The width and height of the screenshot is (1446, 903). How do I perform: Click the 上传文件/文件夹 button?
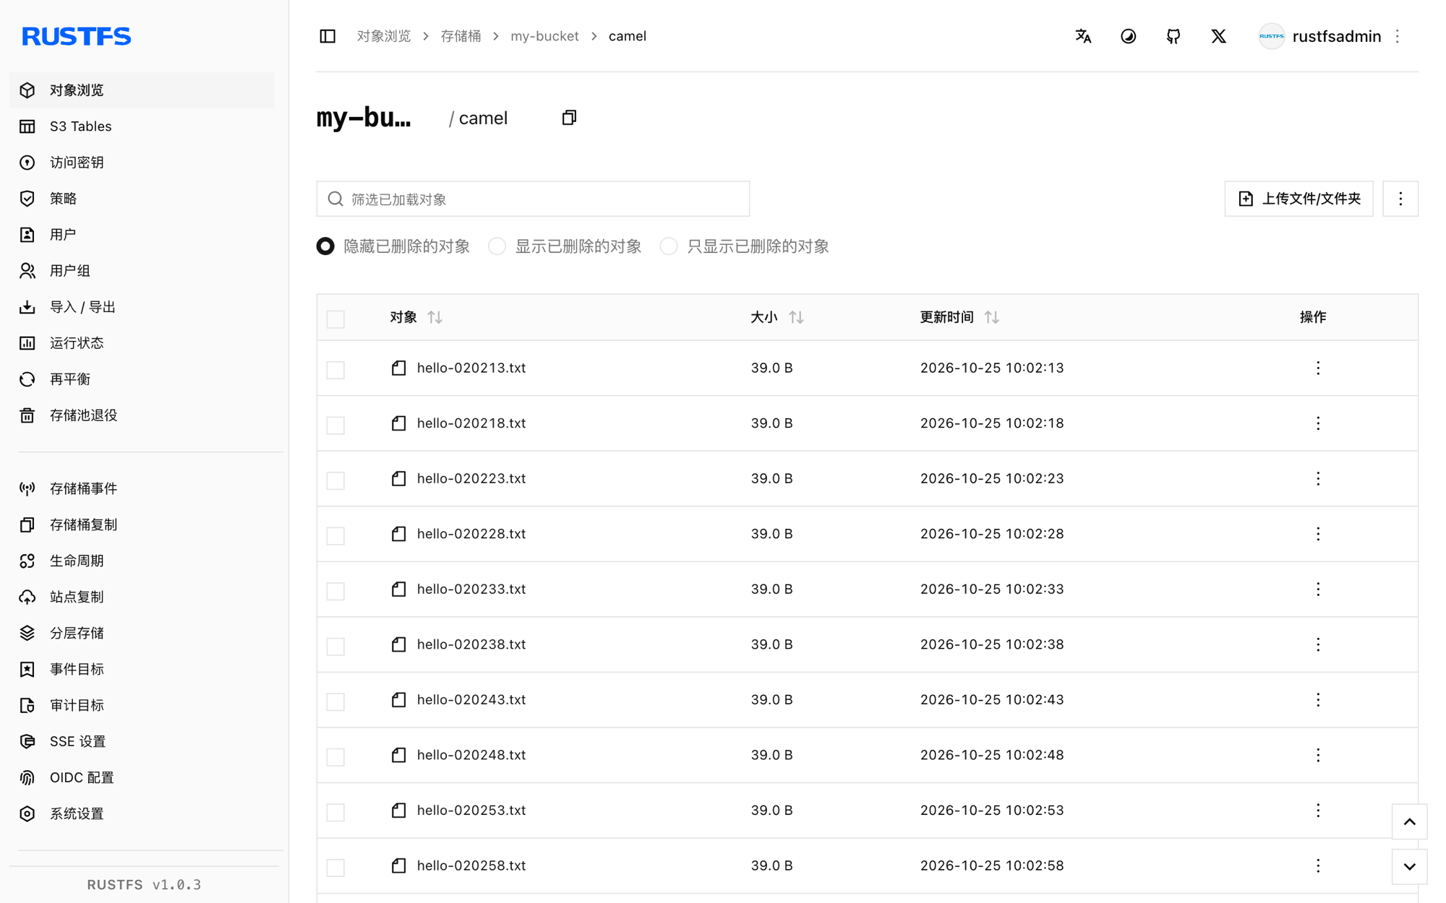1299,199
